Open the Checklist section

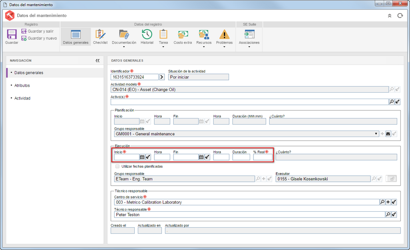(100, 37)
